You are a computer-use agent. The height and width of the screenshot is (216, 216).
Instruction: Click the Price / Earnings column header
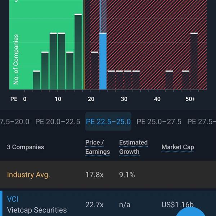coord(98,147)
